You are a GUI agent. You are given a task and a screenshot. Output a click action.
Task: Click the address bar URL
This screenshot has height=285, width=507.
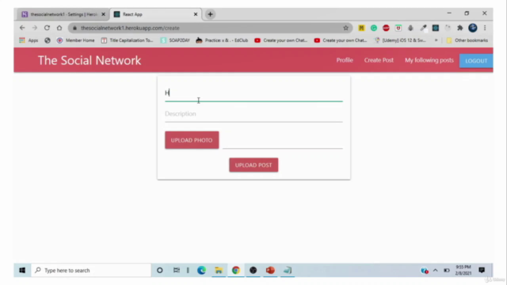[x=130, y=28]
